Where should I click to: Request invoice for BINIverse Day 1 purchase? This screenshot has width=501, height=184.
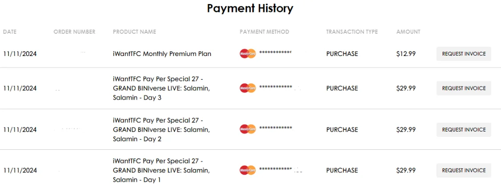coord(464,170)
